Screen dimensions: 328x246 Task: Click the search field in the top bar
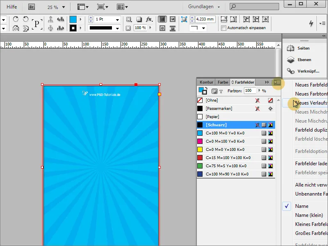point(254,7)
